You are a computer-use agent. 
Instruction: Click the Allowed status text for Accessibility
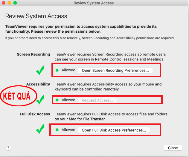coord(68,100)
